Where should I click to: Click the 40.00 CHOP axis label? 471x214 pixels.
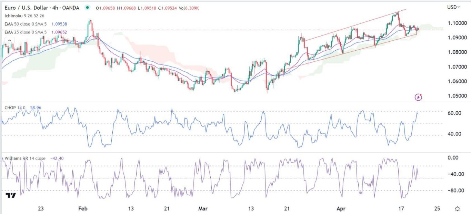(x=454, y=134)
